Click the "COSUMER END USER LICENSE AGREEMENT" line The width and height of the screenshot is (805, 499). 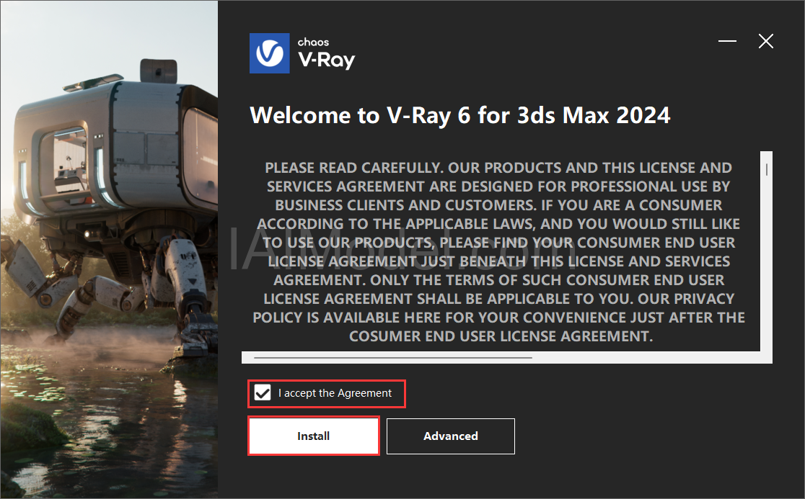pos(501,336)
